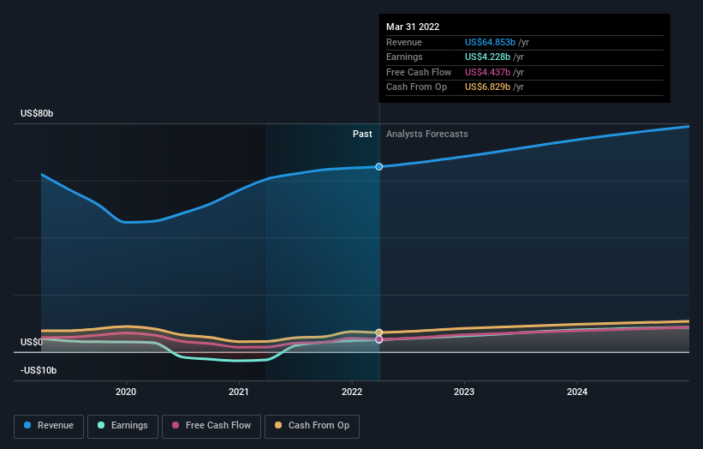Screen dimensions: 703x449
Task: Click the orange Cash From Op data point
Action: point(378,332)
